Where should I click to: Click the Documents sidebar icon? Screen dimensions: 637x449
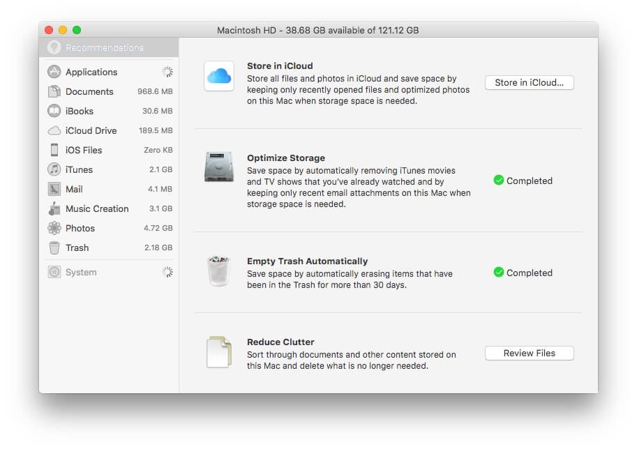54,91
